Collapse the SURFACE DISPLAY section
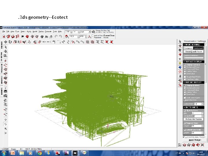 click(x=194, y=62)
